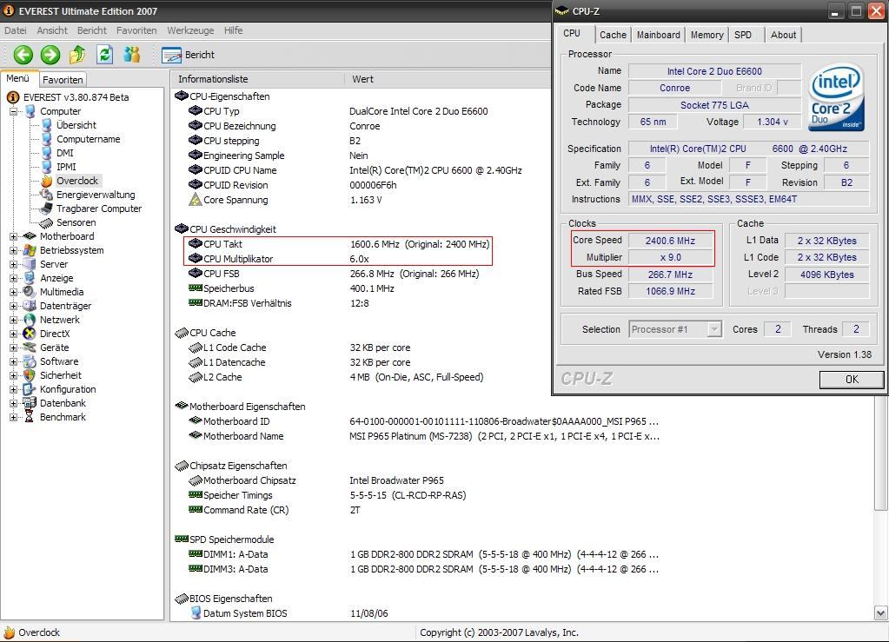Select the CPU Takt row
This screenshot has width=889, height=642.
point(338,244)
